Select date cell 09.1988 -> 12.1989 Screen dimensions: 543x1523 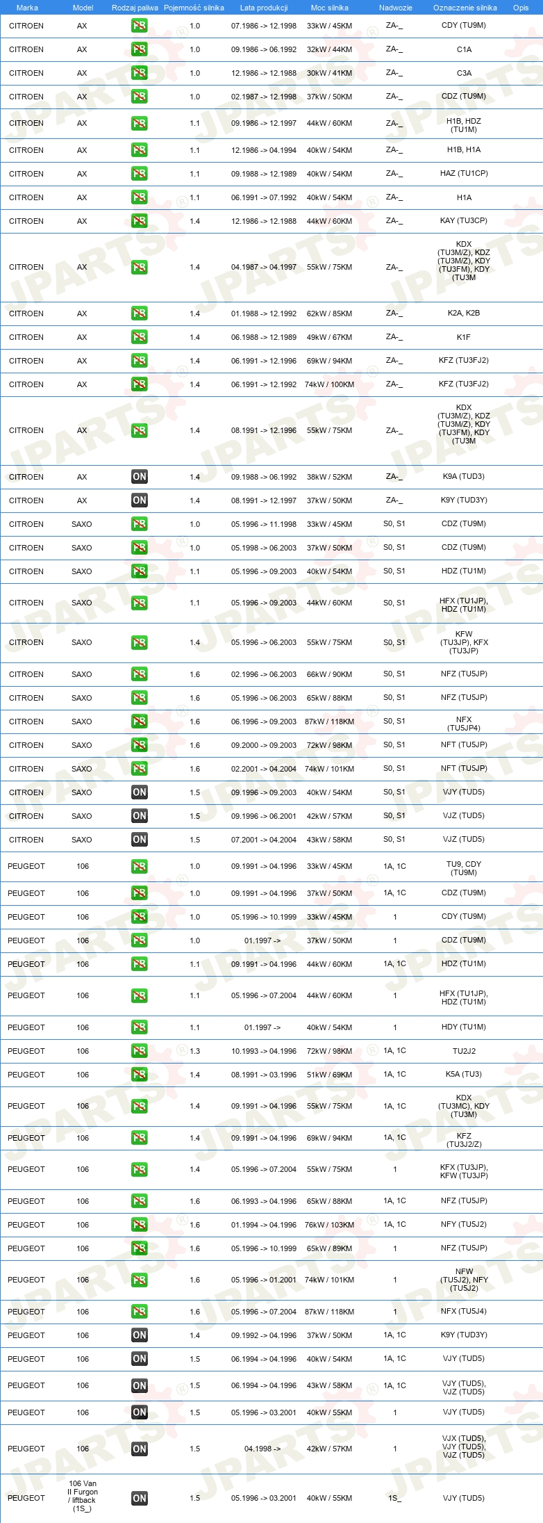[264, 174]
